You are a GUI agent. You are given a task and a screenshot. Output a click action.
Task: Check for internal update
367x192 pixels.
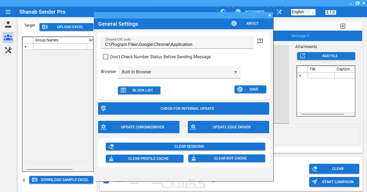pos(183,108)
